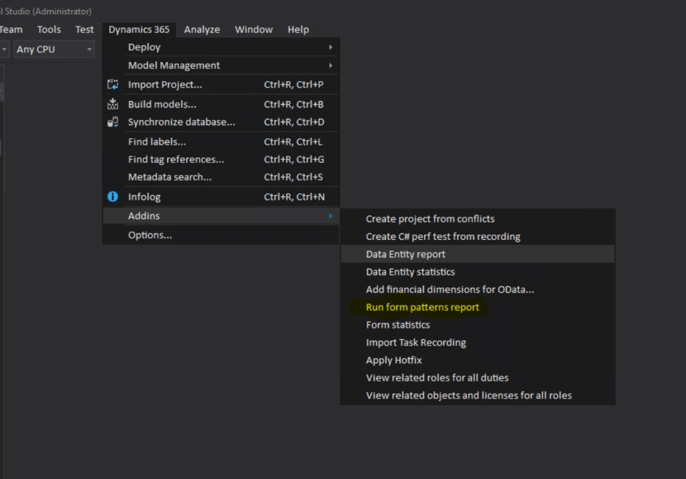Image resolution: width=686 pixels, height=479 pixels.
Task: Expand the Model Management submenu
Action: tap(174, 66)
